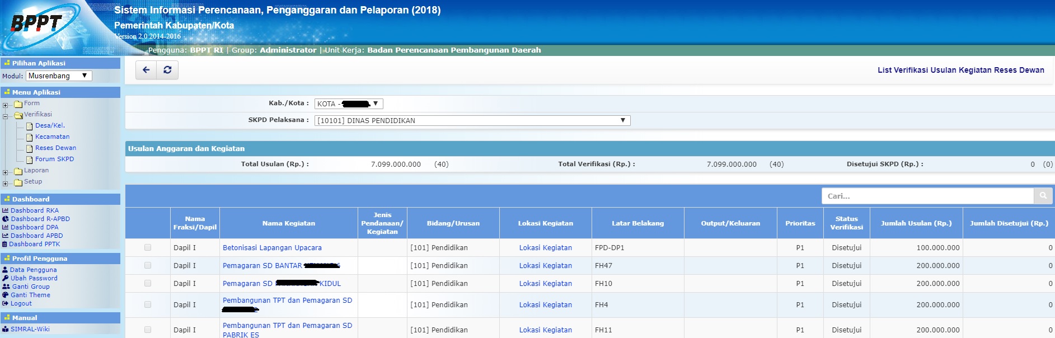Viewport: 1055px width, 338px height.
Task: Open Lokasi Kegiatan link in FH4 row
Action: [545, 304]
